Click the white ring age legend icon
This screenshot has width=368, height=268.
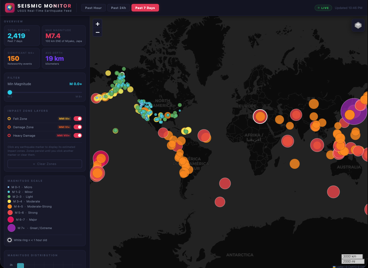pos(10,240)
